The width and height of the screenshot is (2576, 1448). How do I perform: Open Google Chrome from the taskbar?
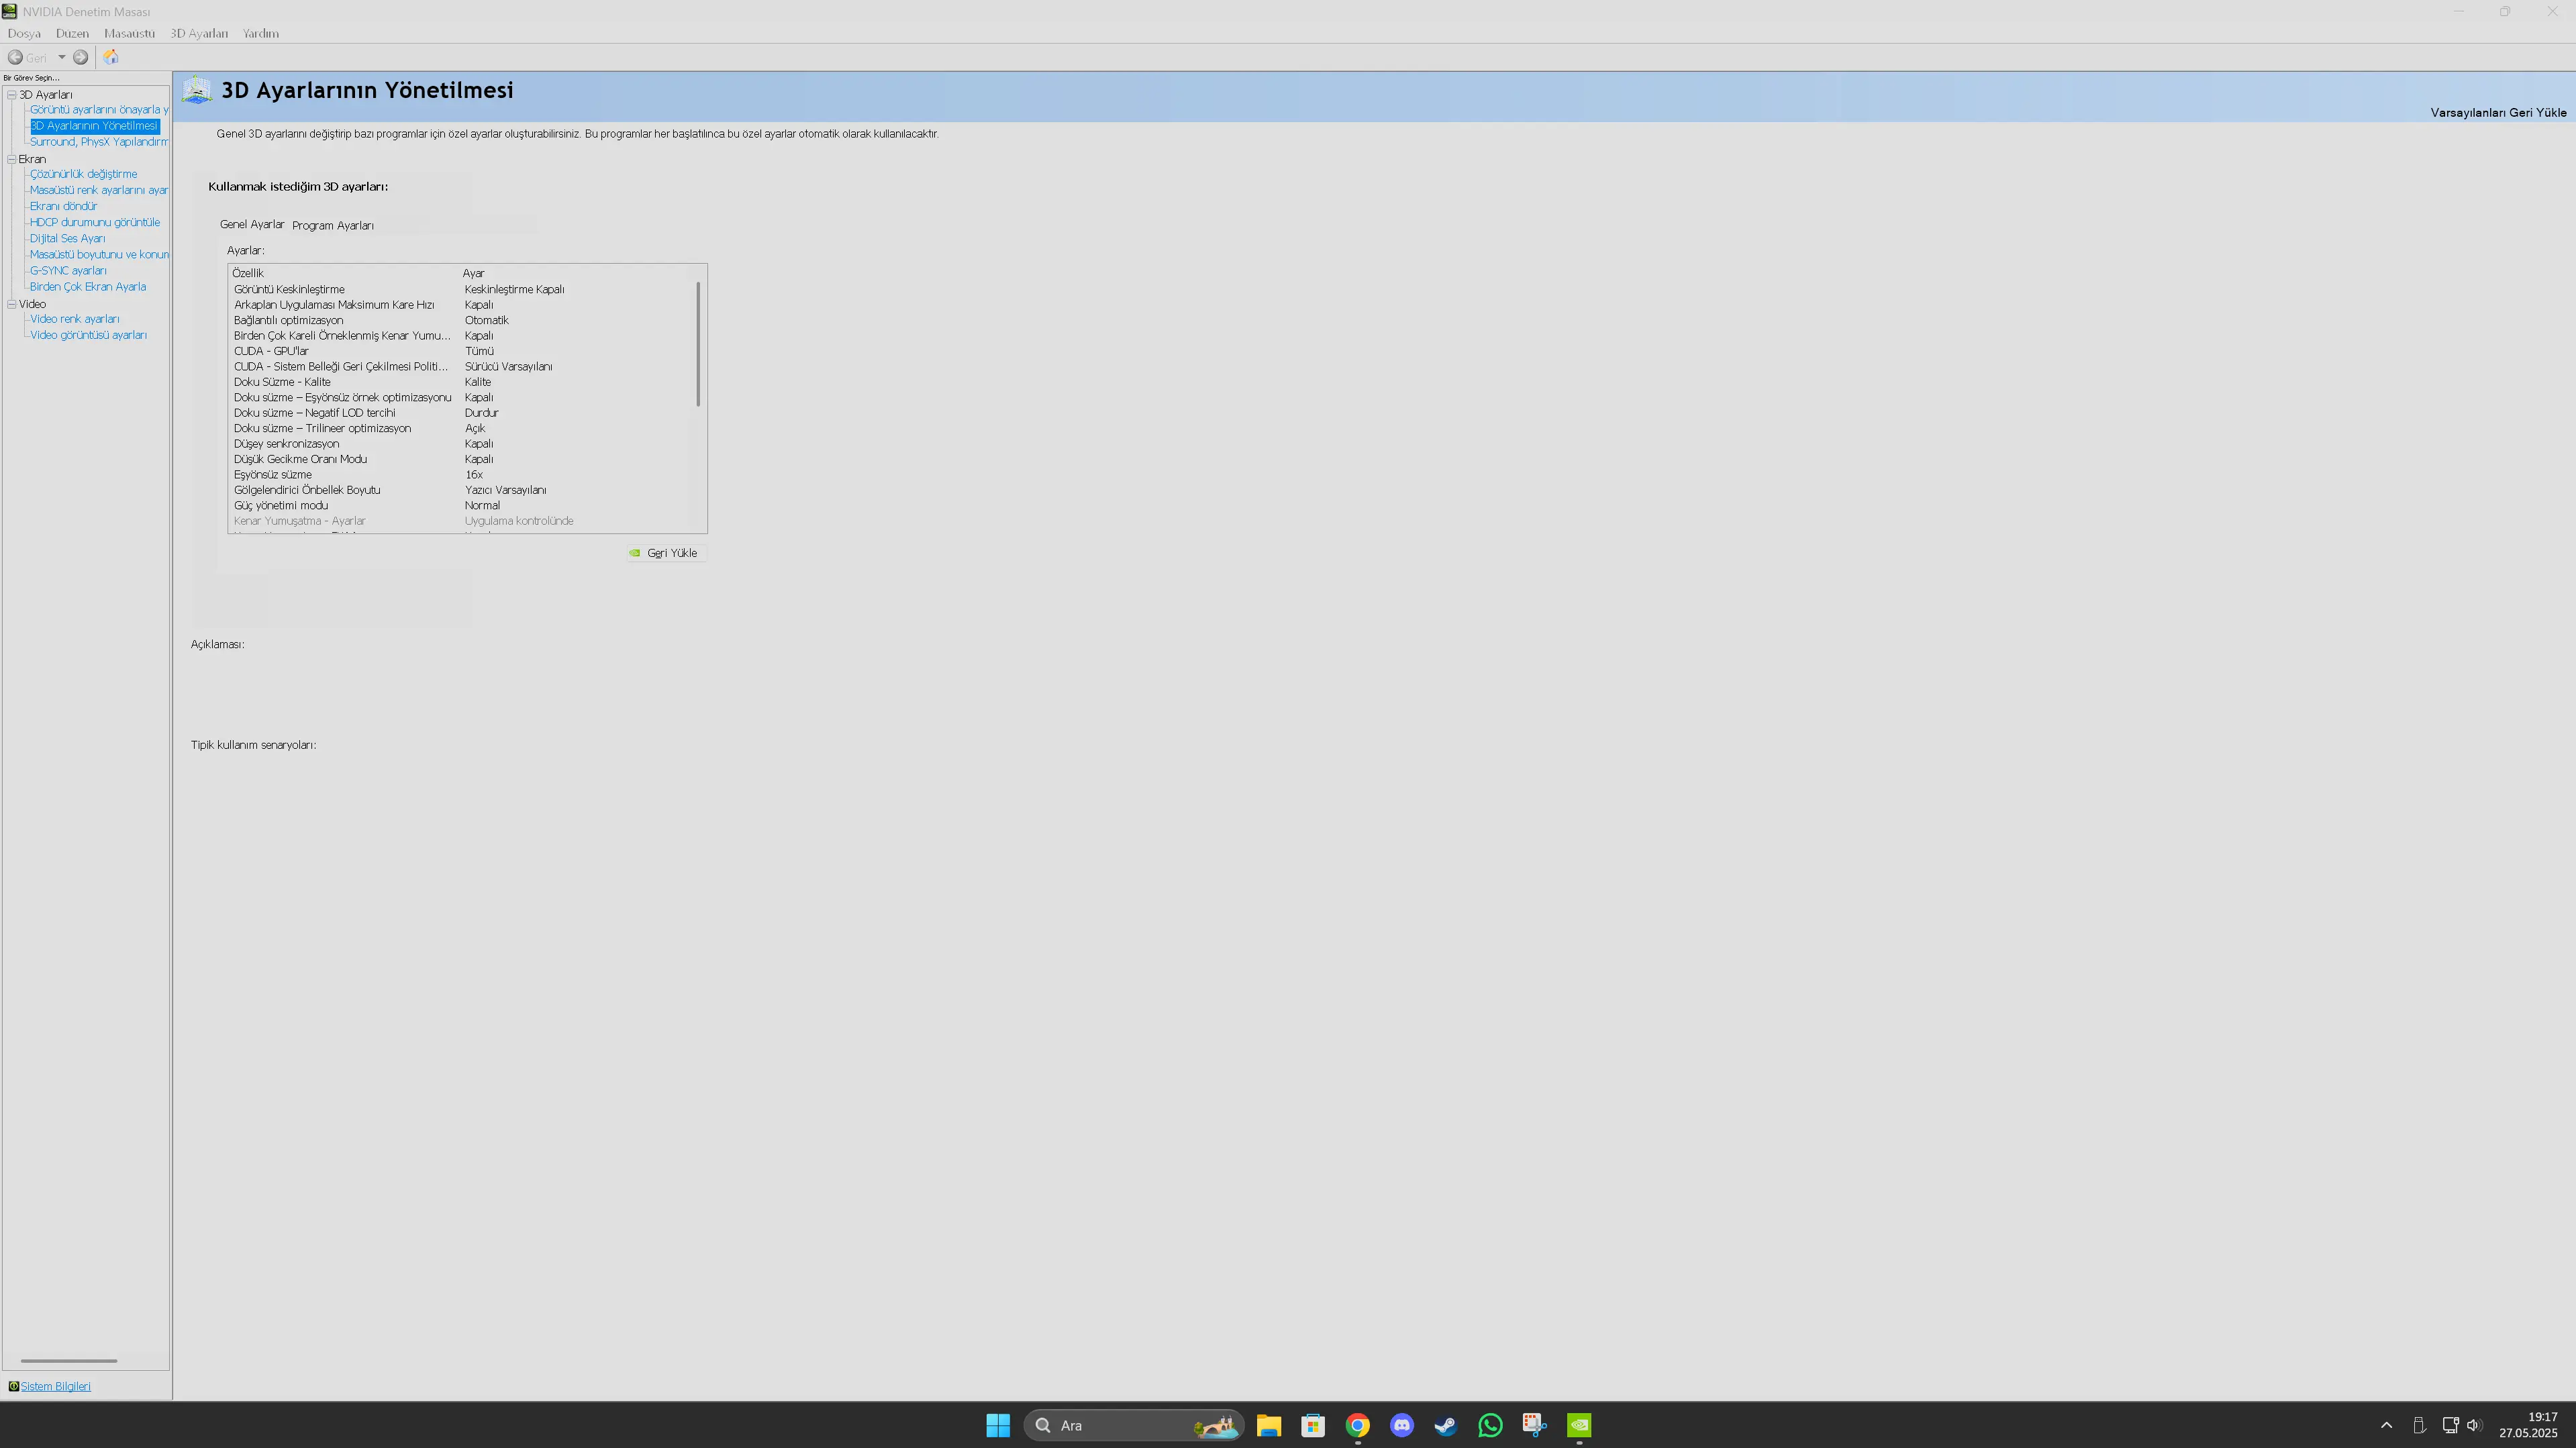[1357, 1425]
